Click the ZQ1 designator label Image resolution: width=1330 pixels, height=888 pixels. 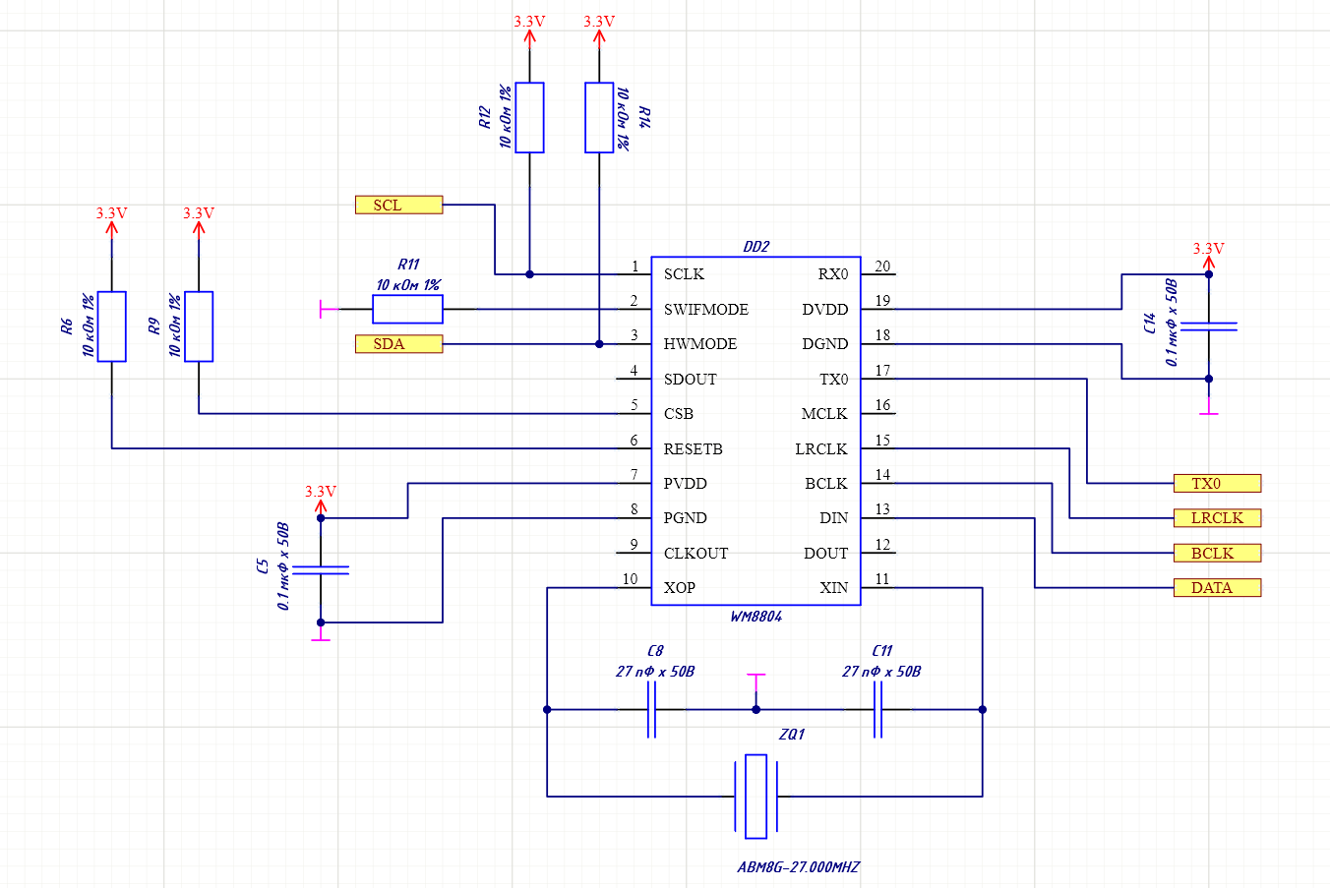coord(792,735)
